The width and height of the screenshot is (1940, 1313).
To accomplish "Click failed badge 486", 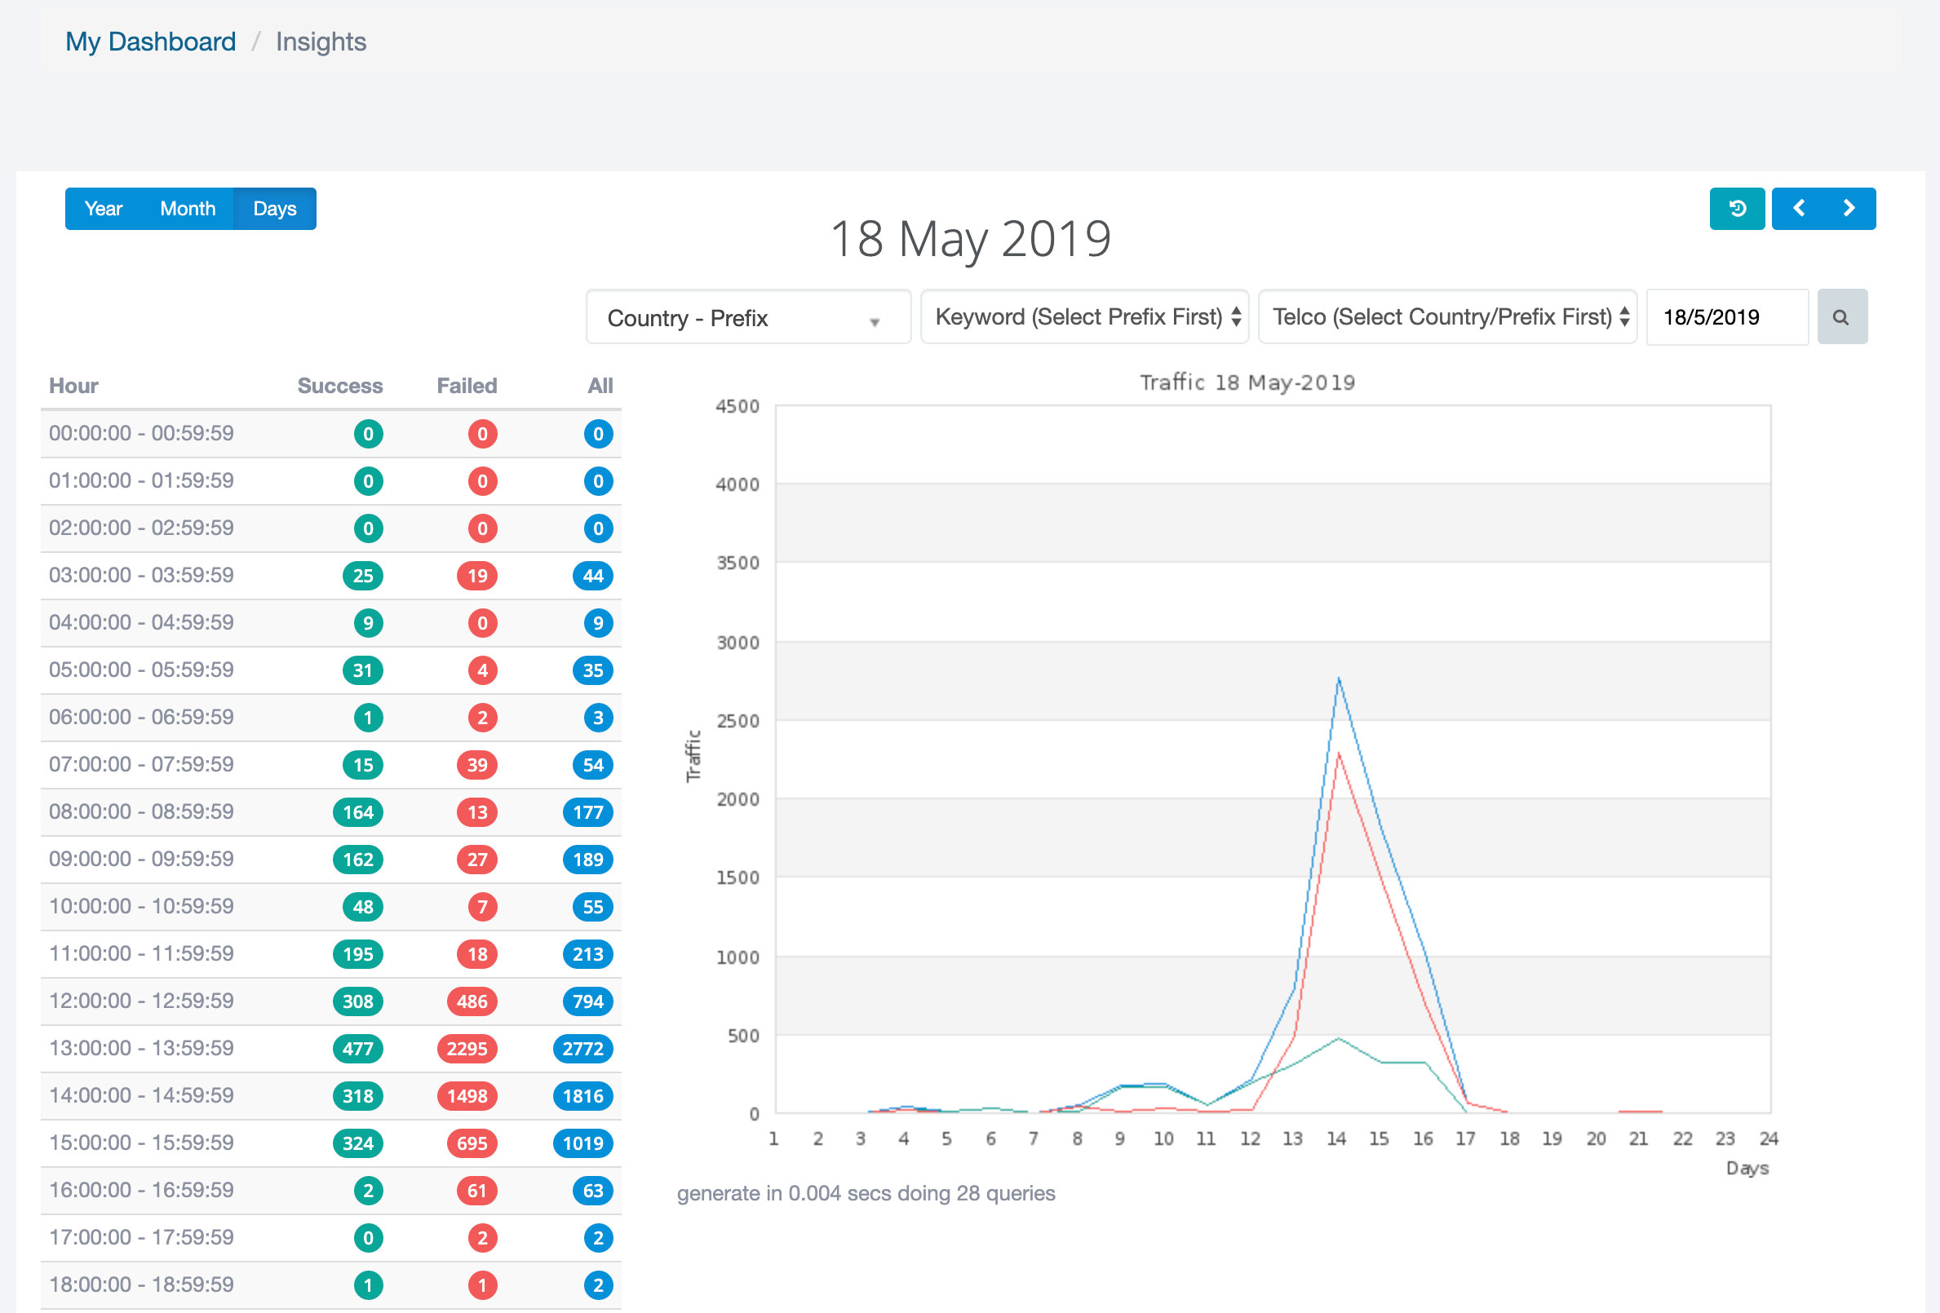I will [x=472, y=1001].
